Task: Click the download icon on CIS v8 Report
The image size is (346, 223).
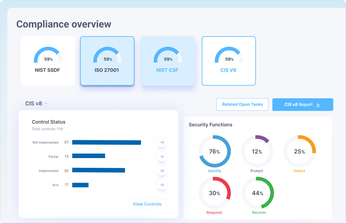Action: 318,104
